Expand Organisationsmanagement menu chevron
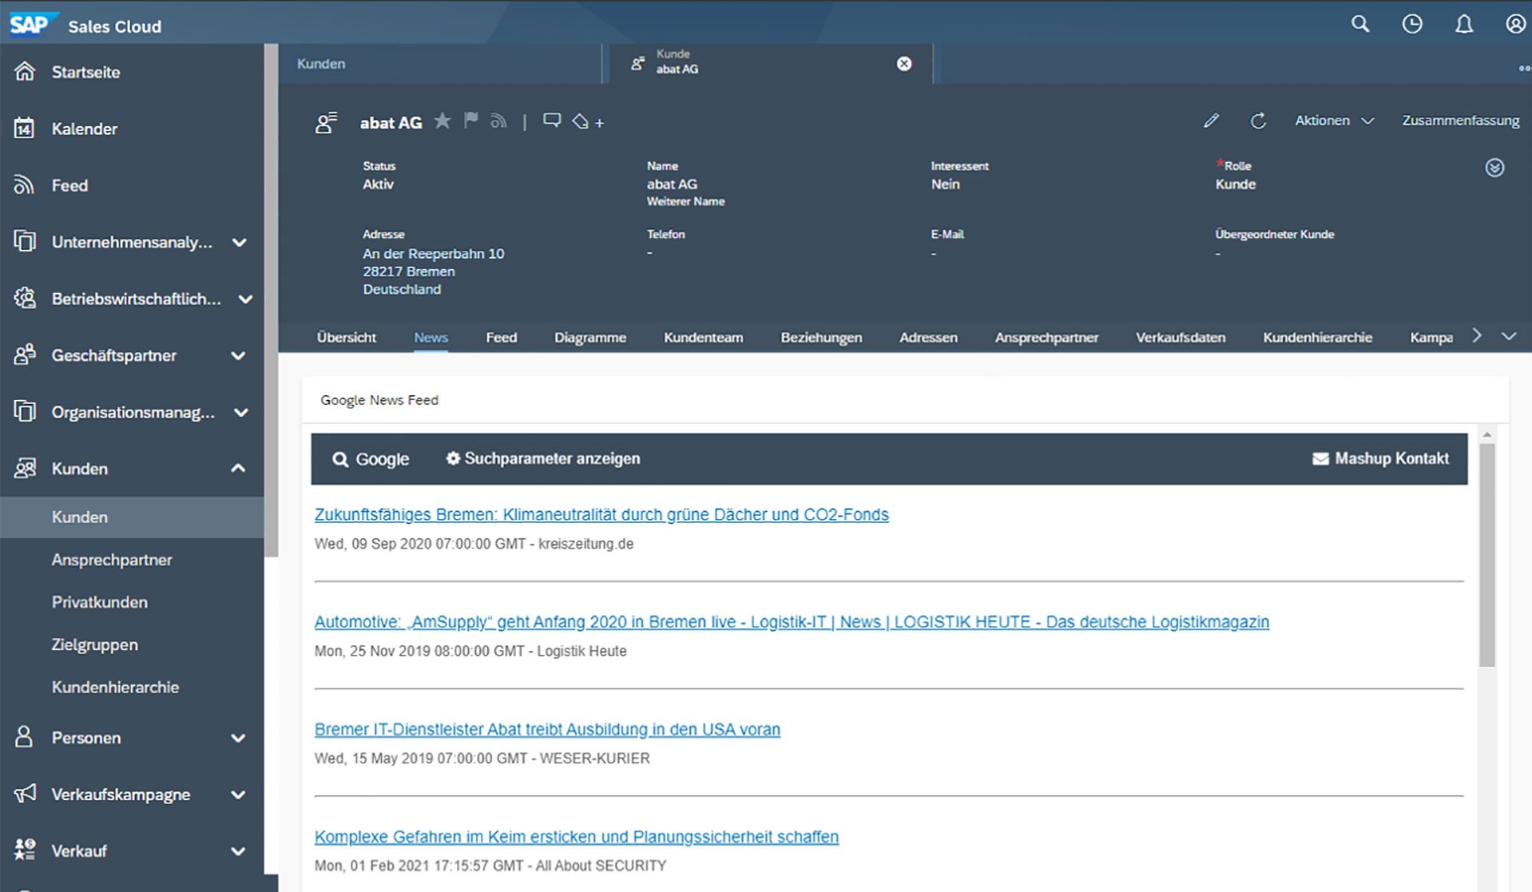Image resolution: width=1532 pixels, height=892 pixels. click(240, 412)
